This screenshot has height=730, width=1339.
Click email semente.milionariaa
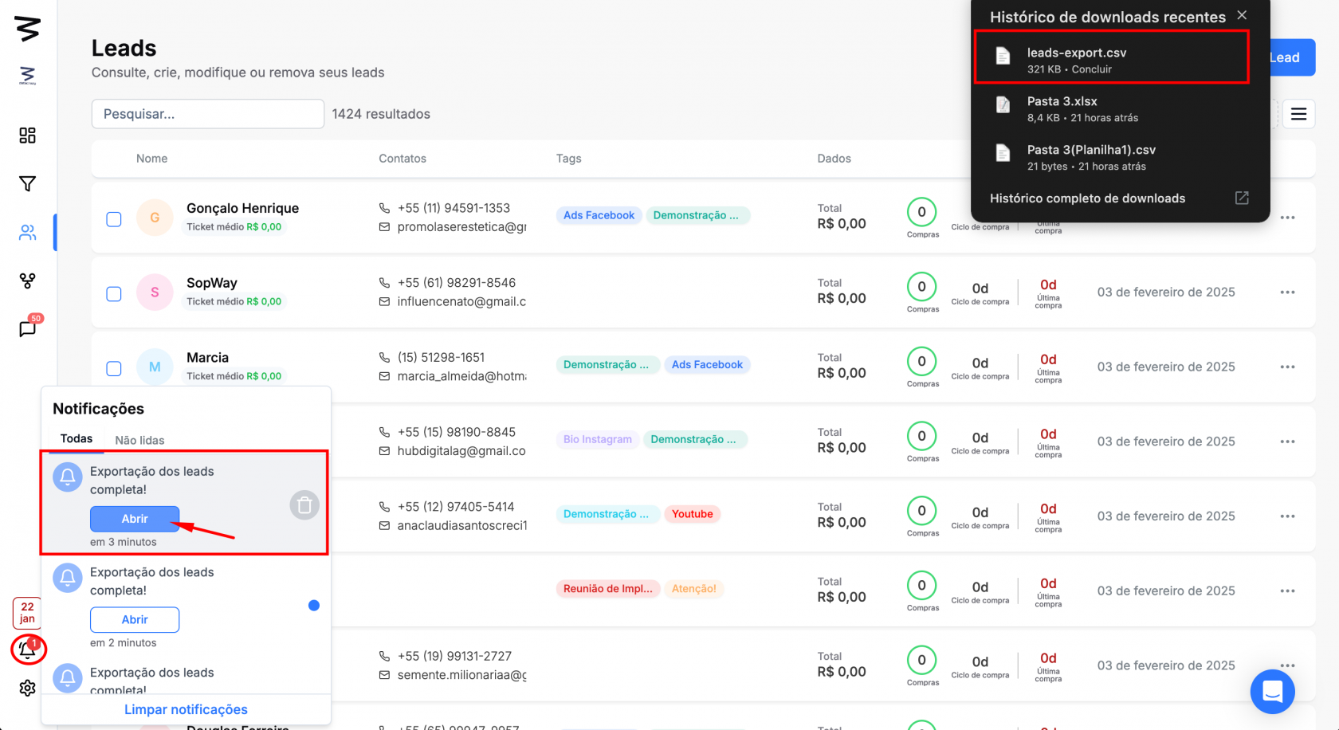(x=462, y=675)
